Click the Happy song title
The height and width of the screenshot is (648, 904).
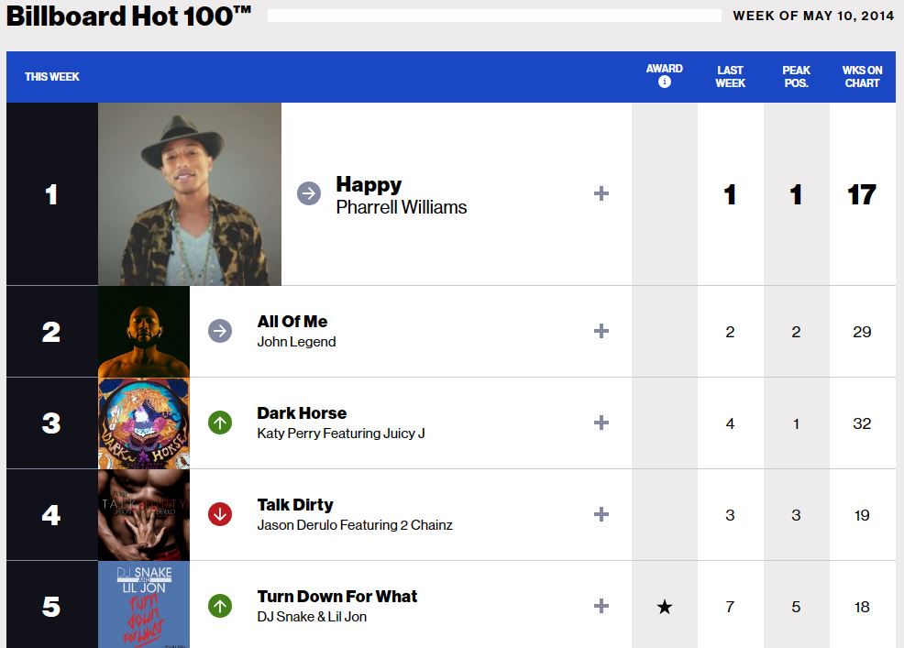click(369, 184)
